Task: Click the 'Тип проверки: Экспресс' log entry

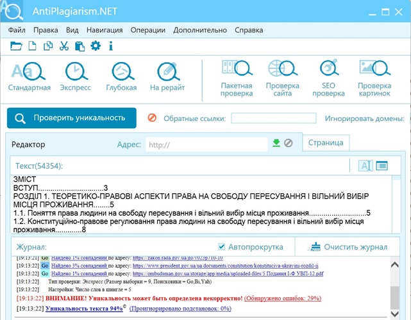Action: (130, 282)
